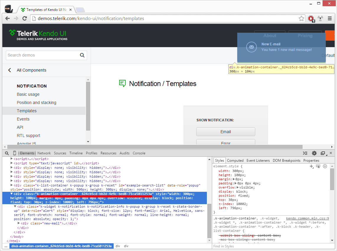Toggle the DevTools device mode icon

coord(15,153)
